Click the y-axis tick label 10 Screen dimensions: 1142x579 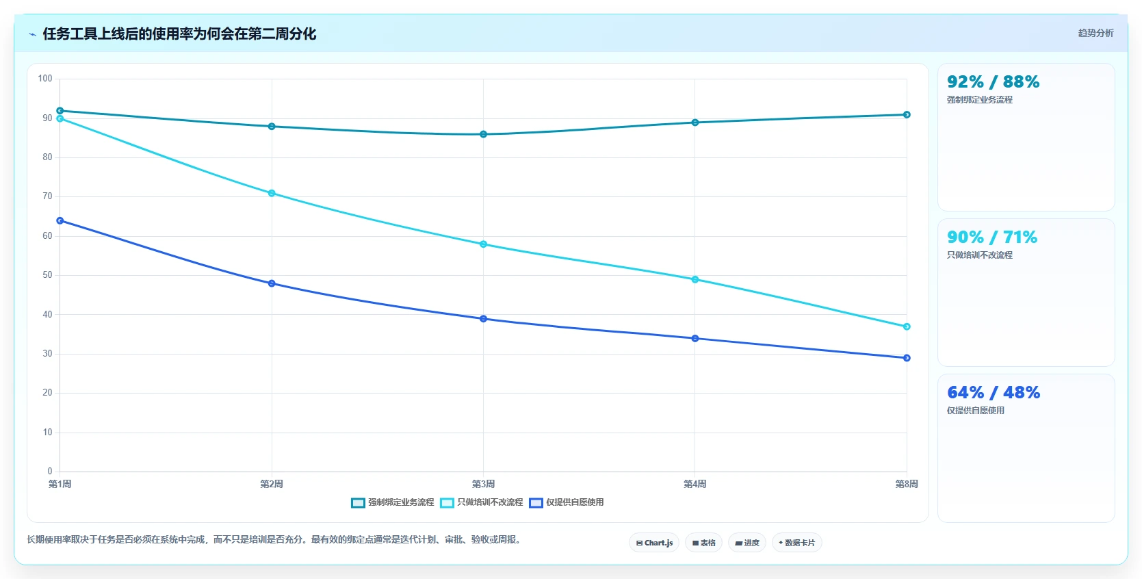coord(47,433)
